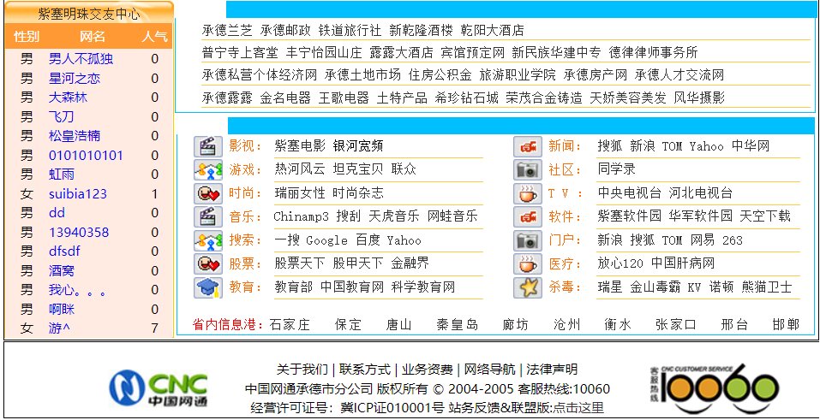820x420 pixels.
Task: Open 业务资费 footer link
Action: 428,370
